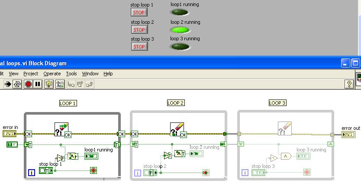Click the Run Continuously toolbar button

coord(17,84)
